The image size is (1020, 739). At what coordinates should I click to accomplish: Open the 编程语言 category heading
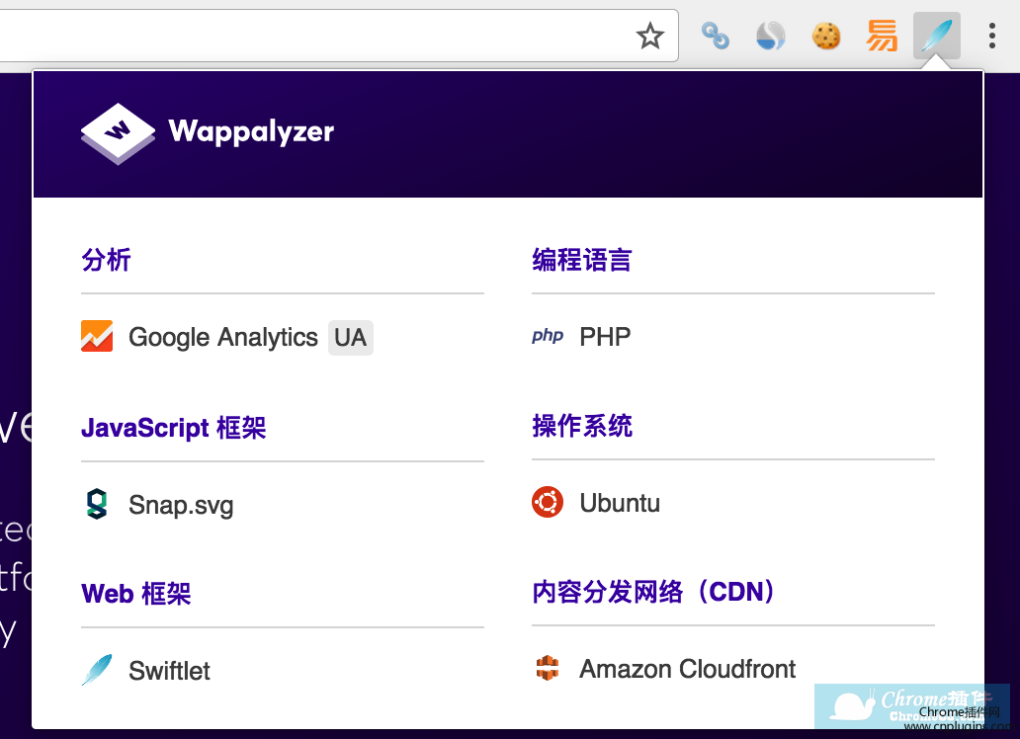pyautogui.click(x=582, y=260)
